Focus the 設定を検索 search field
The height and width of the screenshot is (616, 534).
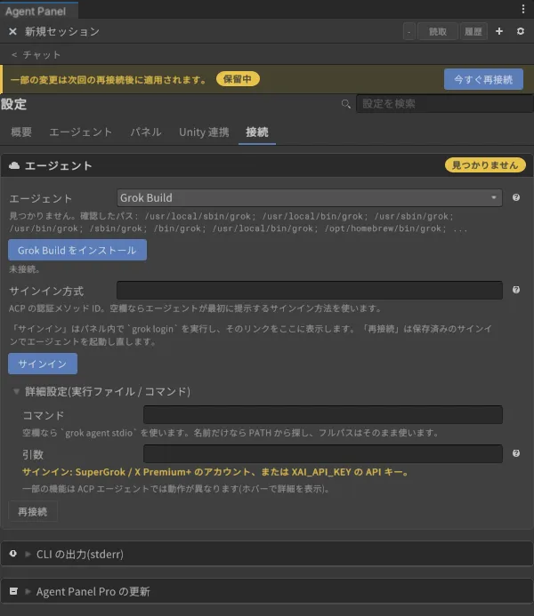445,104
